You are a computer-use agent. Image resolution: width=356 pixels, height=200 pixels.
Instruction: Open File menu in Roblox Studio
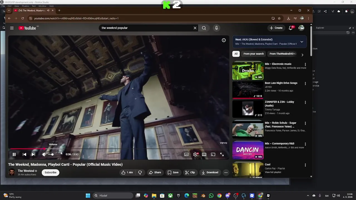[3, 6]
